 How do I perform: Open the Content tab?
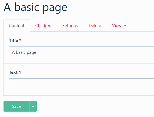pyautogui.click(x=16, y=26)
